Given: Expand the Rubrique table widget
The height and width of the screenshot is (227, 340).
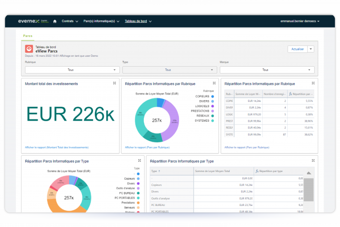Looking at the screenshot, I should click(x=313, y=83).
